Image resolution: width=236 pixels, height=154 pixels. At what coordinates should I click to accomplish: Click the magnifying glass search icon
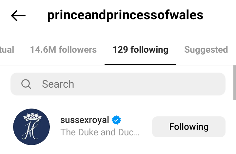pos(26,84)
